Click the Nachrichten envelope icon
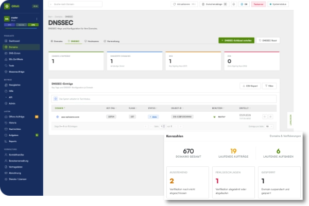This screenshot has height=206, width=309. [x=6, y=129]
